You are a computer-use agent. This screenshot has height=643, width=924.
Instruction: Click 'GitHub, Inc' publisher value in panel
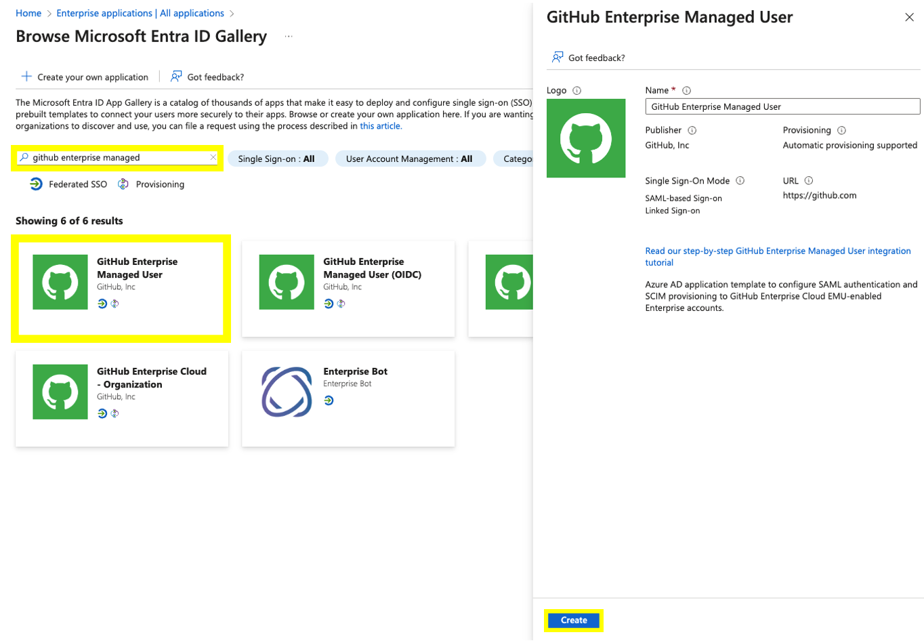[x=667, y=145]
